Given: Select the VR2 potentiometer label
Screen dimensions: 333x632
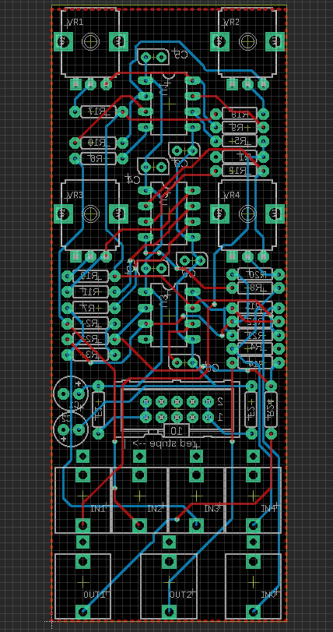Looking at the screenshot, I should click(x=233, y=22).
